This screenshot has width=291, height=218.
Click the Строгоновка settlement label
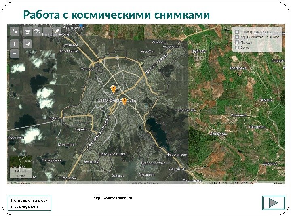point(186,110)
